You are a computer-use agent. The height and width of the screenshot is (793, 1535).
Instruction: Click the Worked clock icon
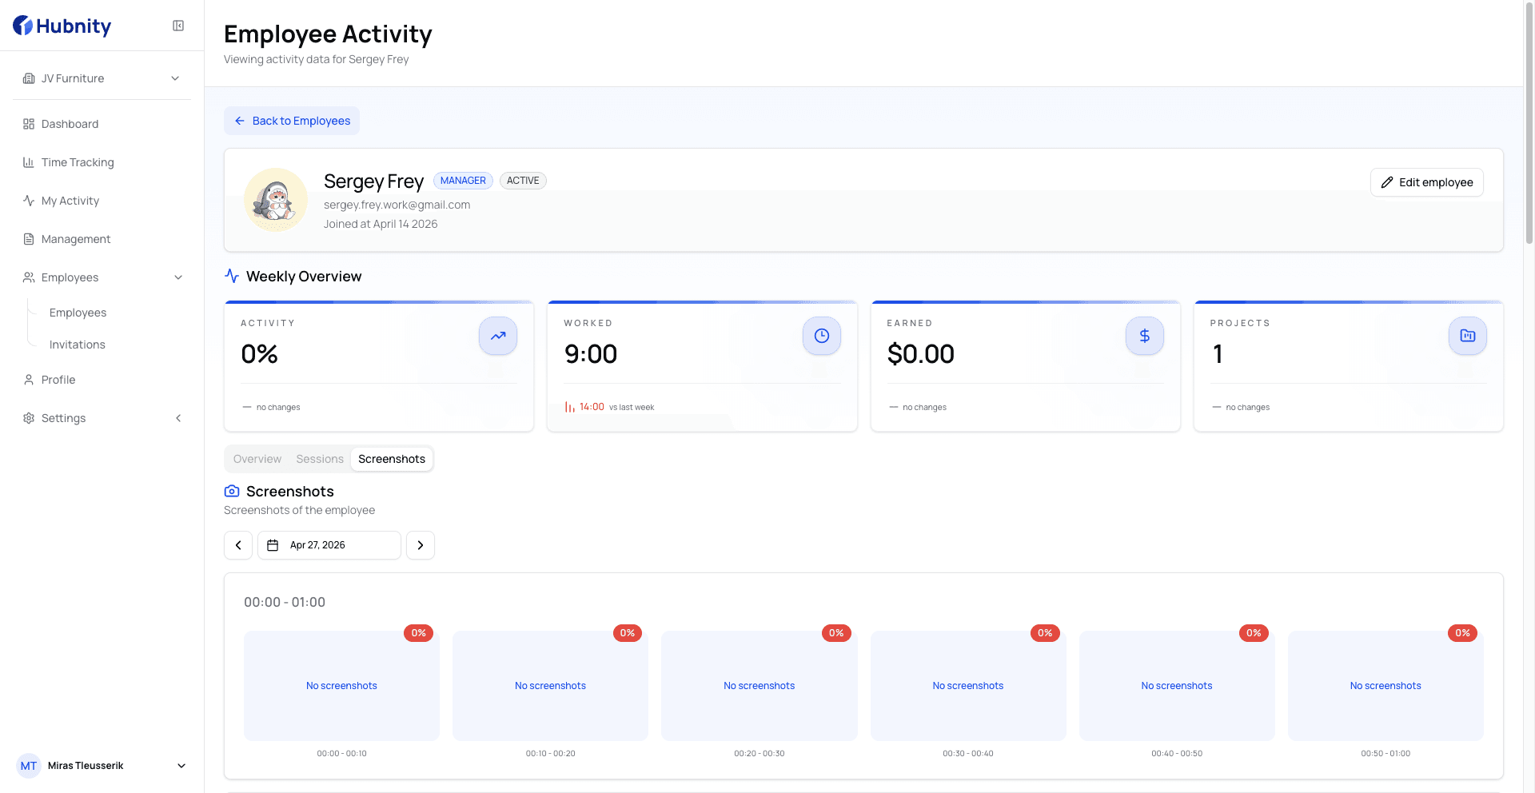coord(822,336)
